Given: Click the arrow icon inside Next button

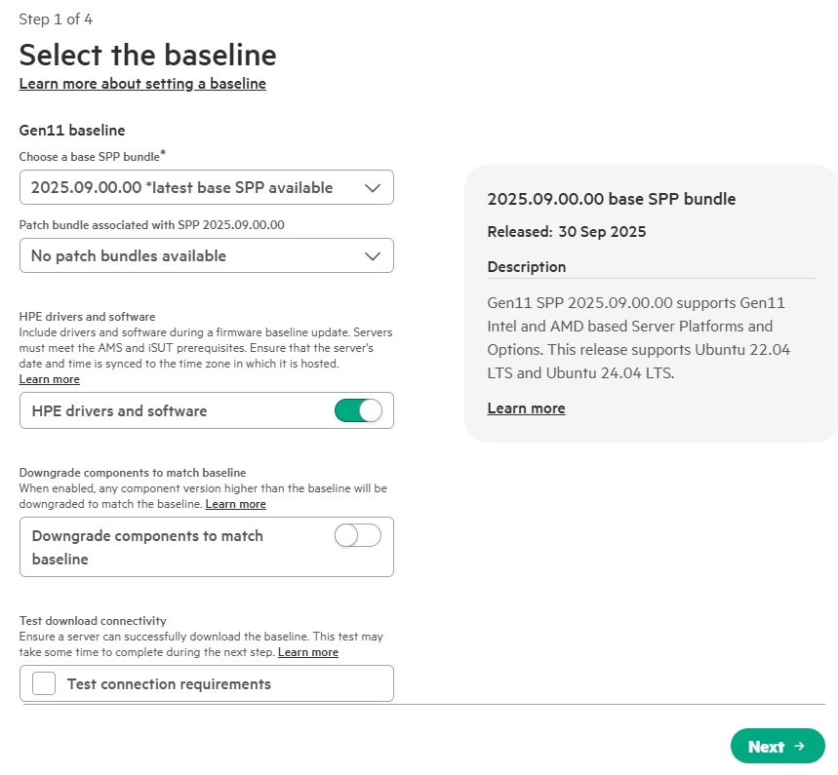Looking at the screenshot, I should [x=799, y=747].
